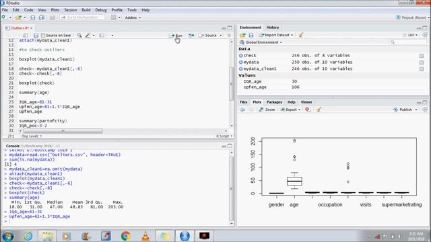
Task: Click the Print icon in main toolbar
Action: pyautogui.click(x=53, y=17)
